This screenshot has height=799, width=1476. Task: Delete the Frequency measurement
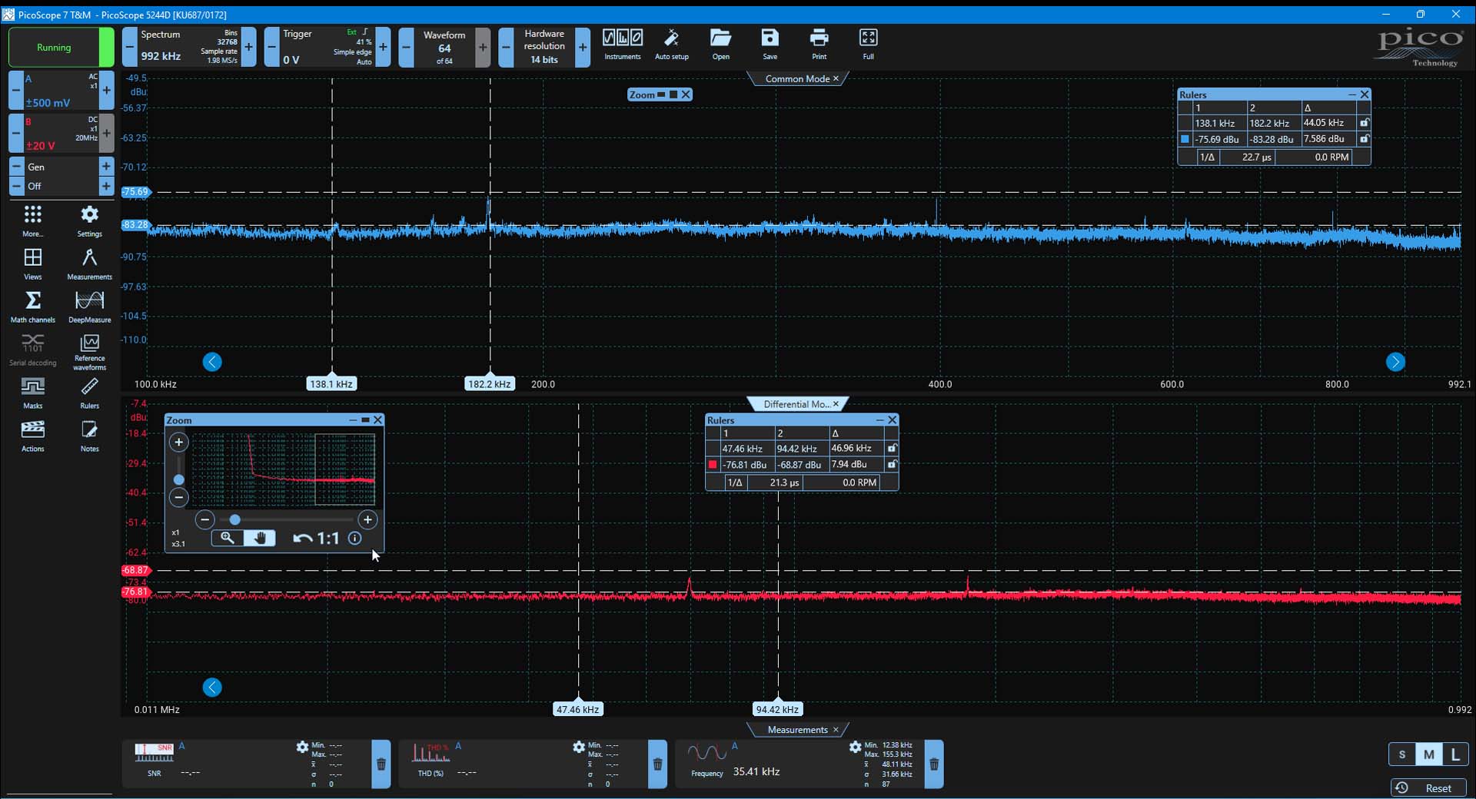pos(934,764)
